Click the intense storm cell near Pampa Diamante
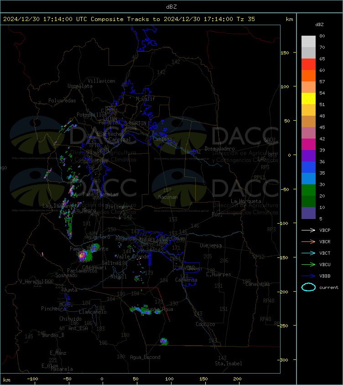 (82, 255)
